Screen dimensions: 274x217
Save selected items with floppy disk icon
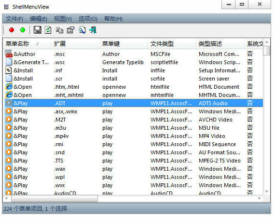[x=37, y=30]
